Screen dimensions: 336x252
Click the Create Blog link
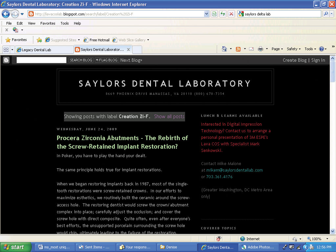click(x=295, y=60)
